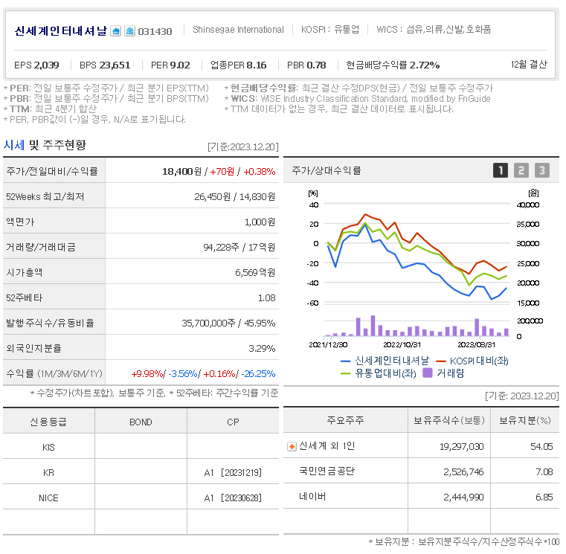Click the KIS credit rating row label
The width and height of the screenshot is (566, 554).
48,448
